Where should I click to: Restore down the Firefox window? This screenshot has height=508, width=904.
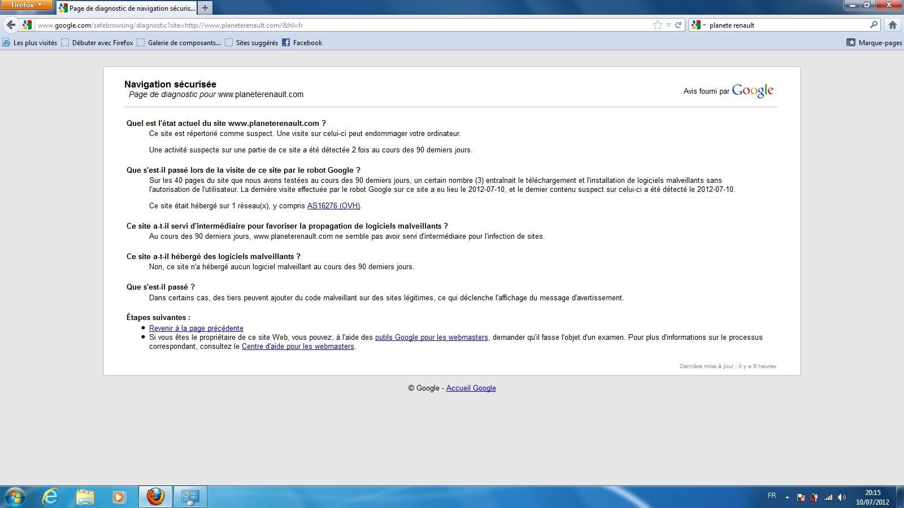pyautogui.click(x=867, y=5)
